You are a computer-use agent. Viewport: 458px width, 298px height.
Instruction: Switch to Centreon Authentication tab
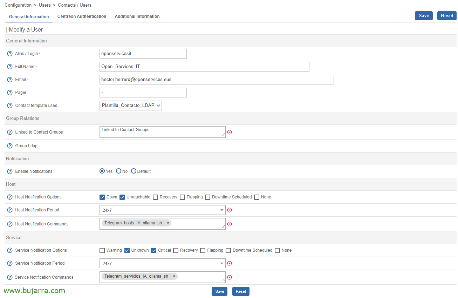[x=82, y=16]
